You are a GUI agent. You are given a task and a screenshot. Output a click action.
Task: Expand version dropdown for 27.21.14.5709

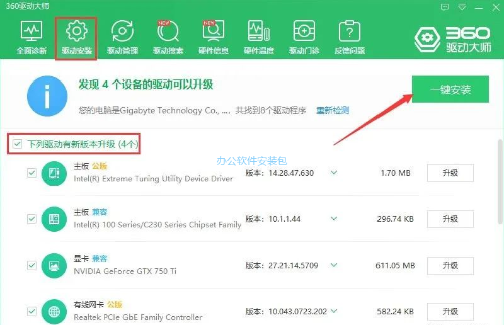point(334,265)
